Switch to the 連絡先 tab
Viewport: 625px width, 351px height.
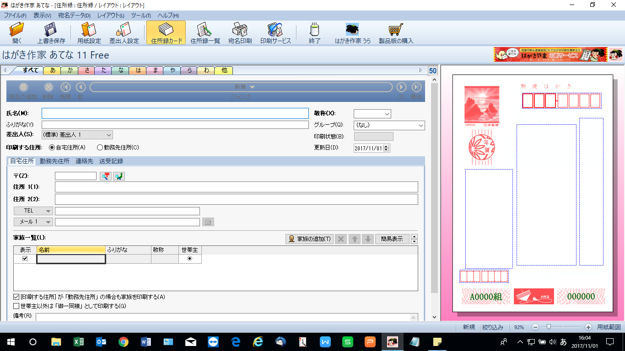[x=84, y=161]
